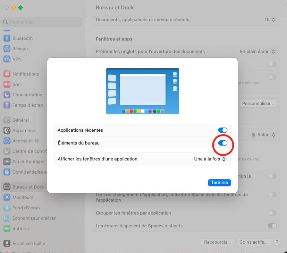Click the Raccourcis… button
This screenshot has height=253, width=287.
[217, 242]
